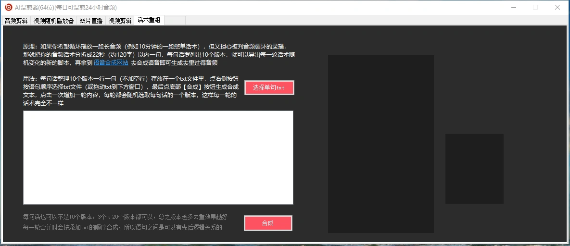Click the large dark output panel
This screenshot has height=246, width=570.
380,144
